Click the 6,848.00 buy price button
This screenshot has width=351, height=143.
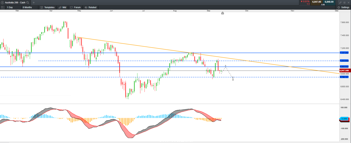click(329, 2)
